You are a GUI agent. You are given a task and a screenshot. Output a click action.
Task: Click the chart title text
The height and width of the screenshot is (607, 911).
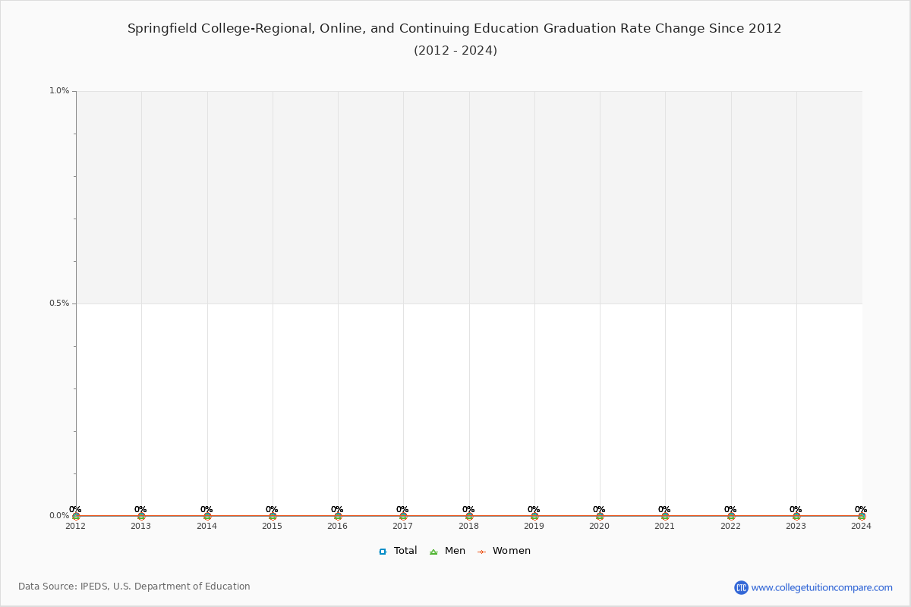[455, 29]
